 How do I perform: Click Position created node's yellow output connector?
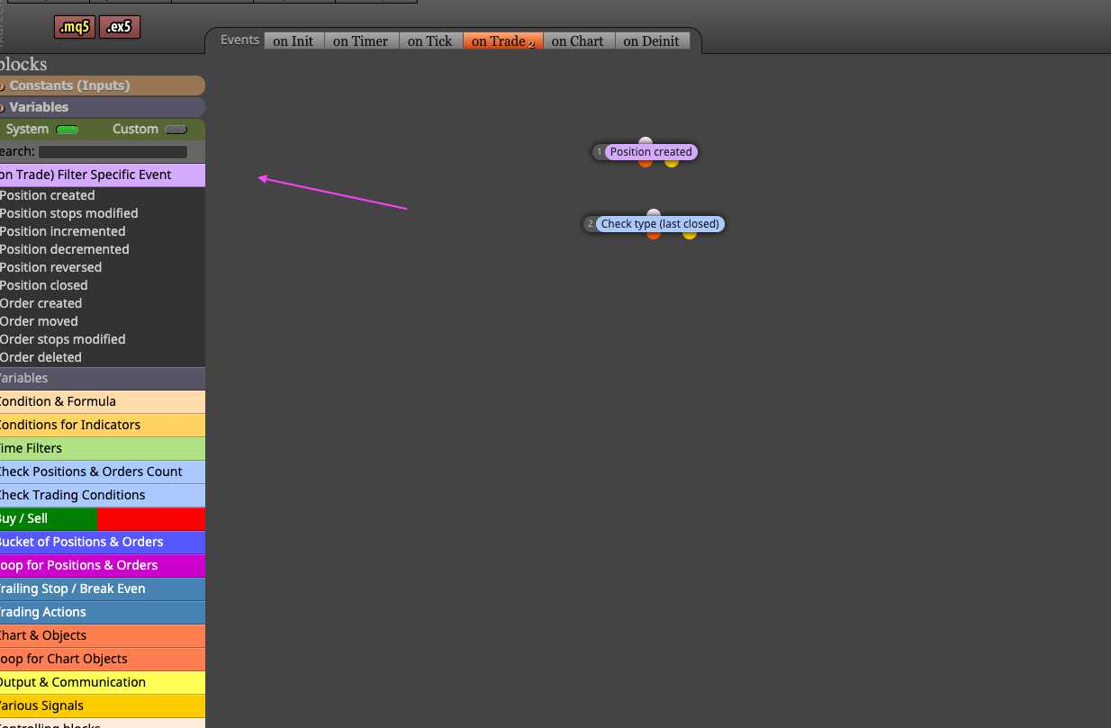click(672, 162)
